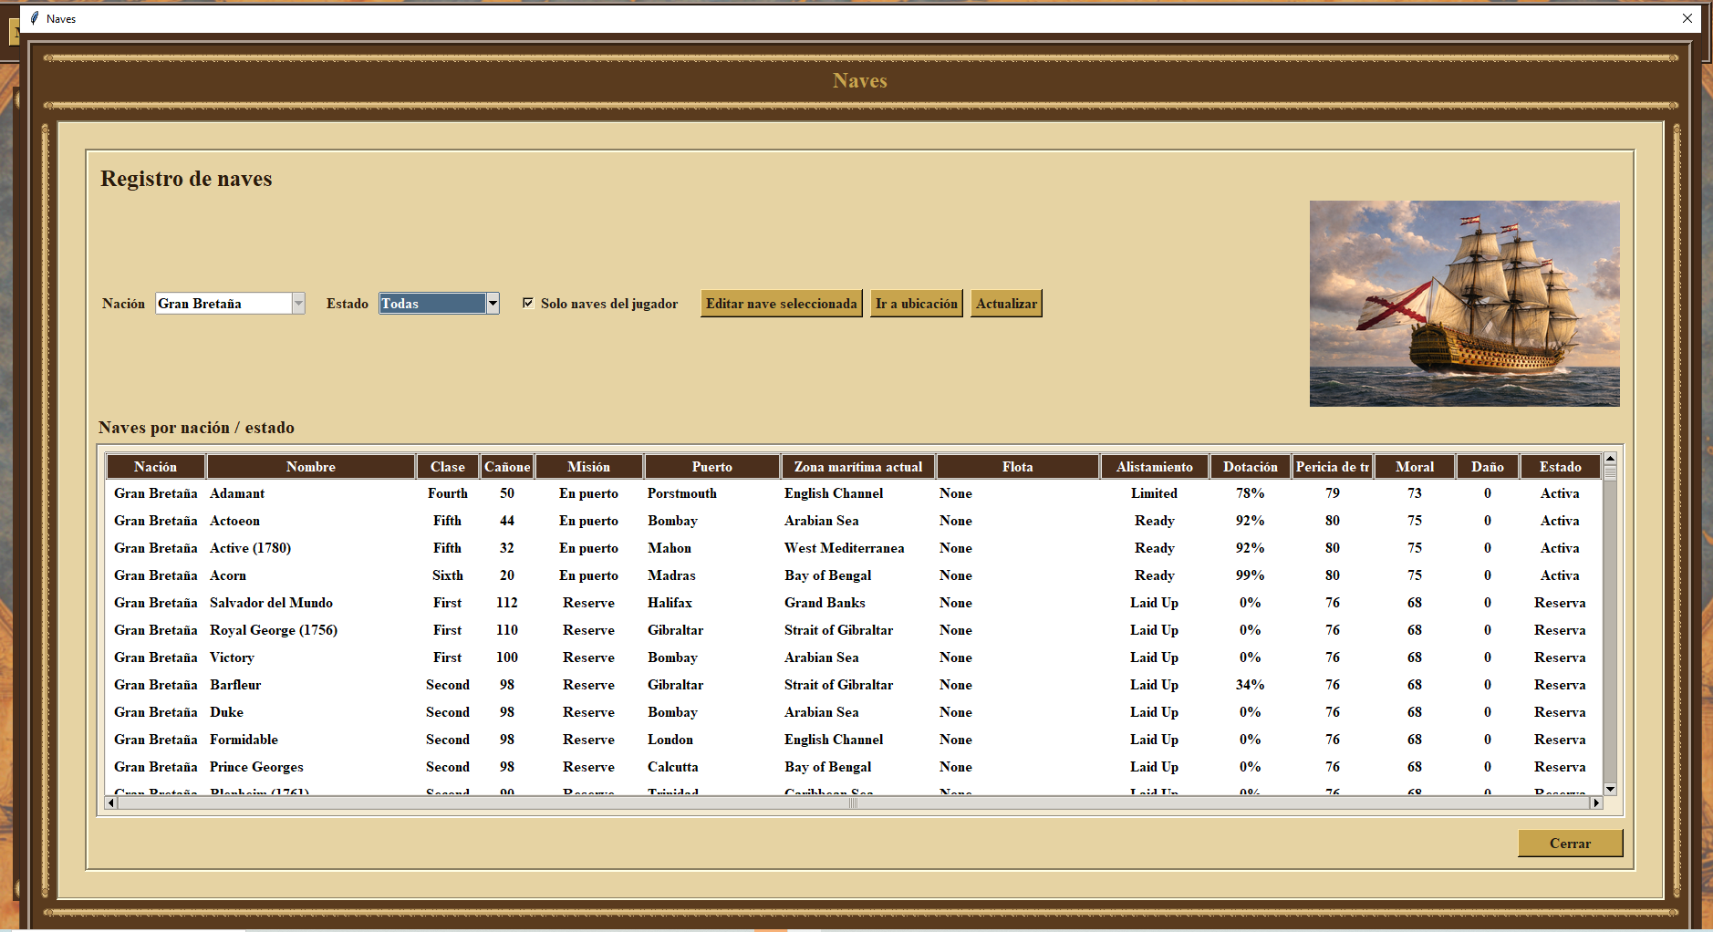
Task: Sort by Daño column header
Action: coord(1488,467)
